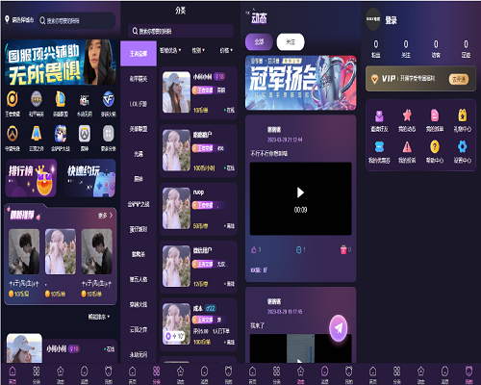The width and height of the screenshot is (481, 385).
Task: Open the gold trapezoid 云顶之弈 game icon
Action: (x=37, y=134)
